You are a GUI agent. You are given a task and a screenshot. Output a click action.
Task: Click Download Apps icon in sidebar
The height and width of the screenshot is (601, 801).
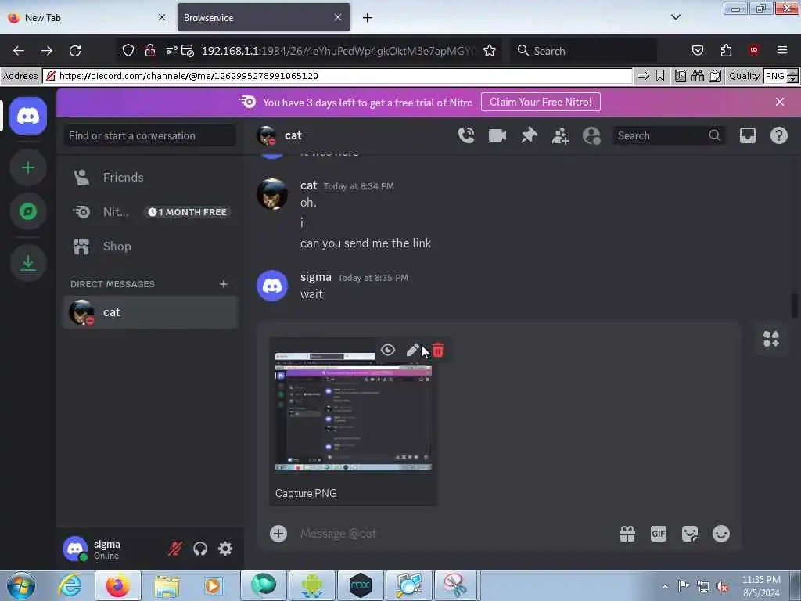click(28, 263)
